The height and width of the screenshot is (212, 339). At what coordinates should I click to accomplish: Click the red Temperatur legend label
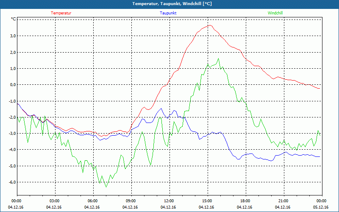click(61, 13)
